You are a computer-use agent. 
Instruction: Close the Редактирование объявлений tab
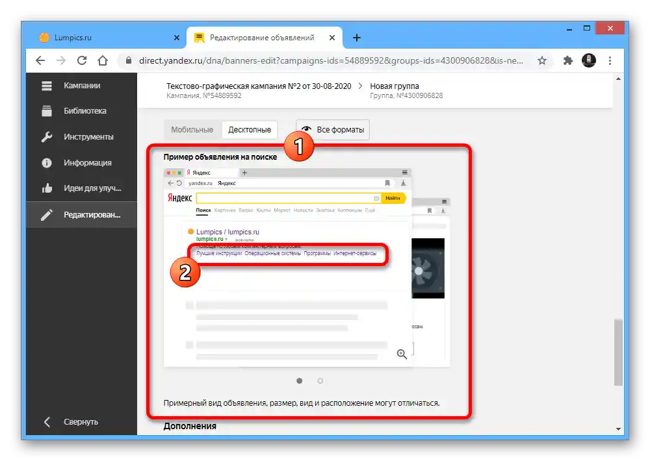click(x=332, y=38)
